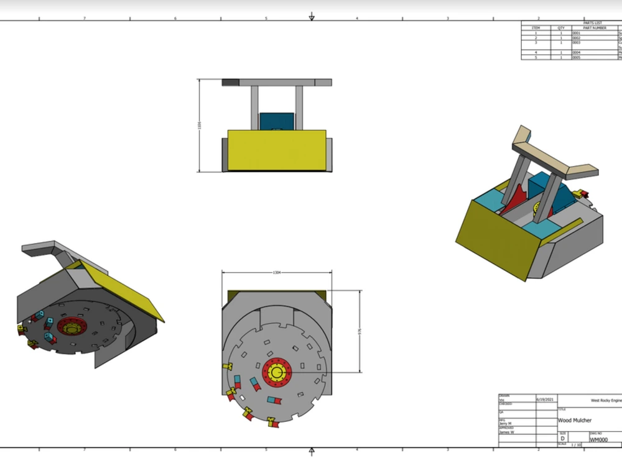The width and height of the screenshot is (622, 466).
Task: Click the 1304 width dimension above the front view
Action: [277, 272]
